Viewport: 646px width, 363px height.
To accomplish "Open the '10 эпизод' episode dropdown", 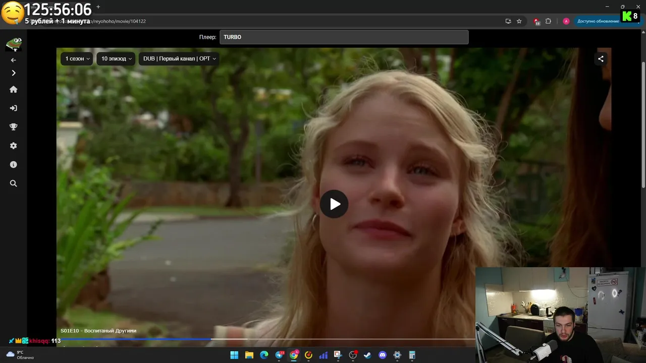I will (116, 58).
